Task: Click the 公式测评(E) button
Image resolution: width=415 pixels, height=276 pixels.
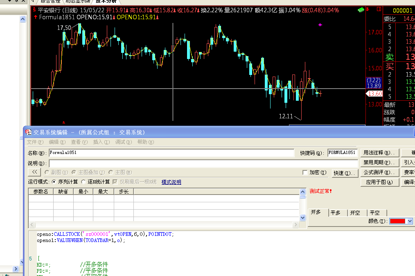Action: (379, 172)
